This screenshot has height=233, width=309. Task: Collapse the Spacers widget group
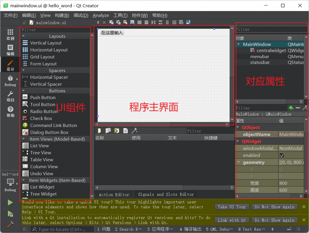tap(24, 70)
